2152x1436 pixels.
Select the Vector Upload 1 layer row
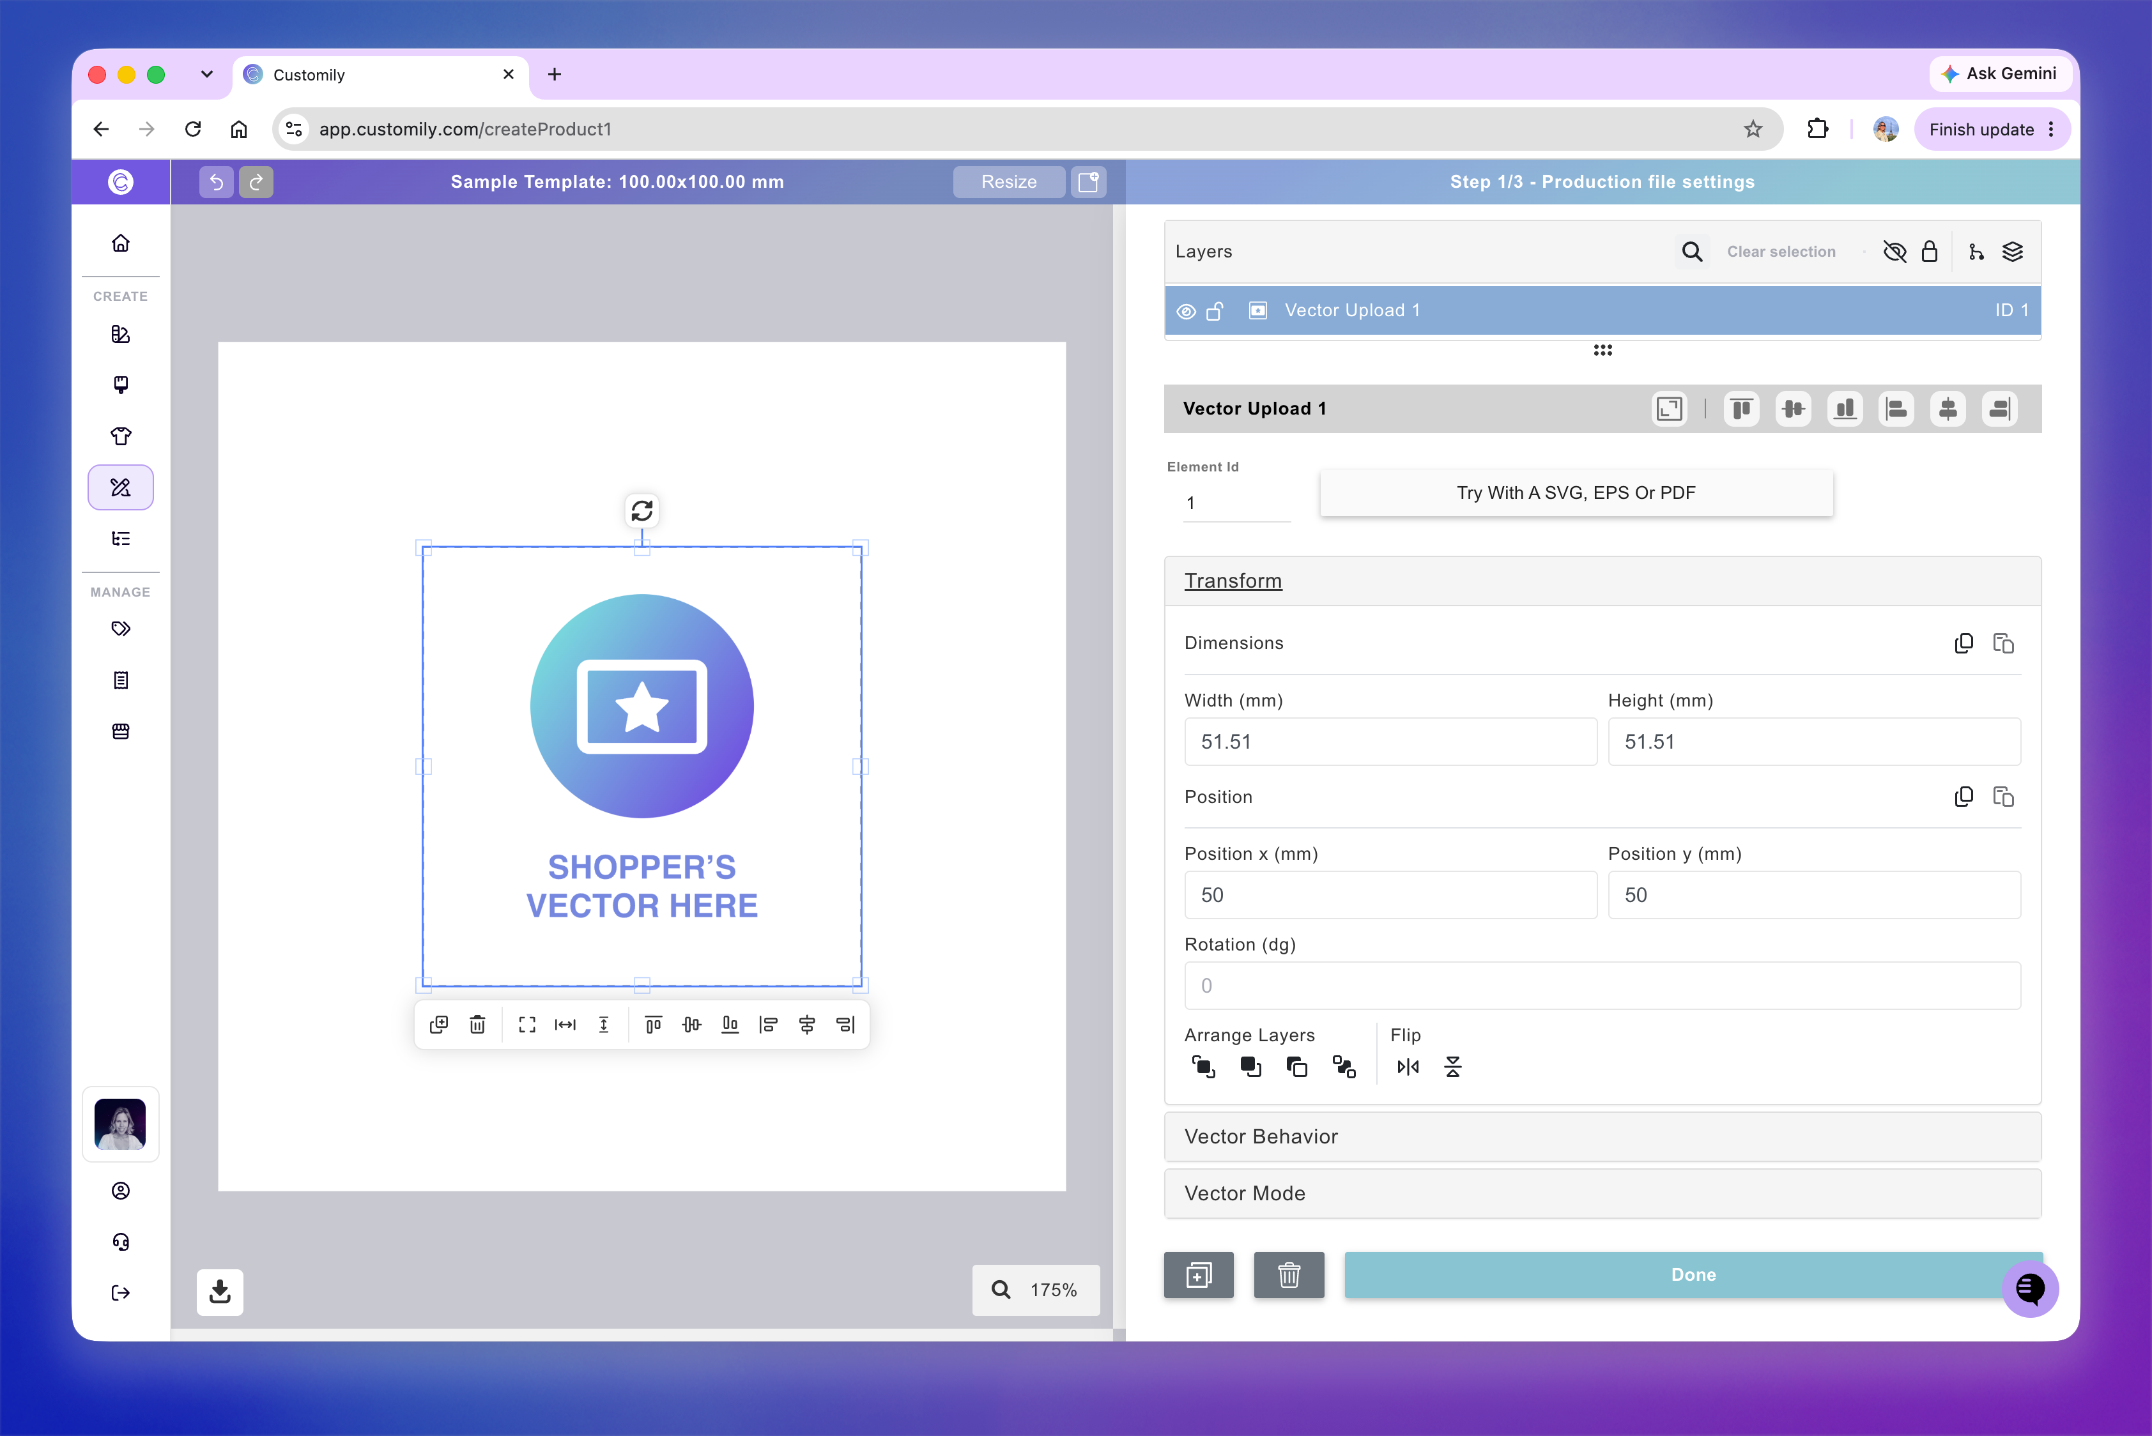tap(1602, 310)
